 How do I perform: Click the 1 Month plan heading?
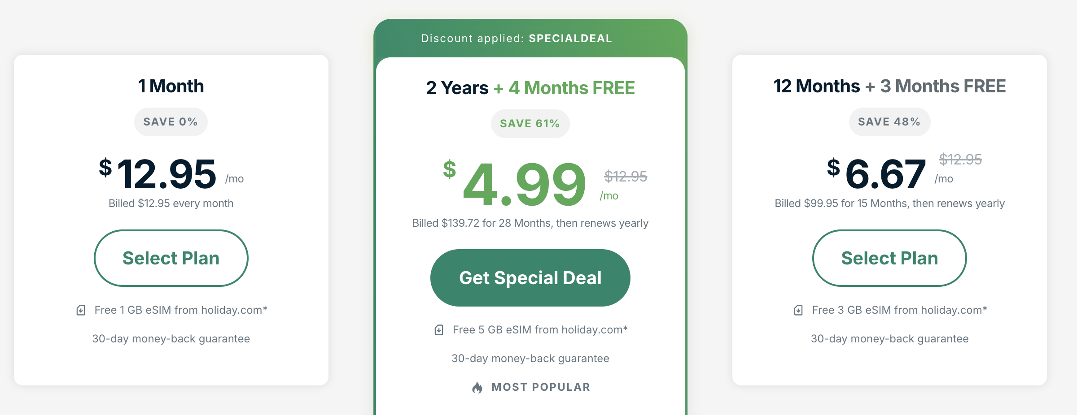[x=171, y=86]
